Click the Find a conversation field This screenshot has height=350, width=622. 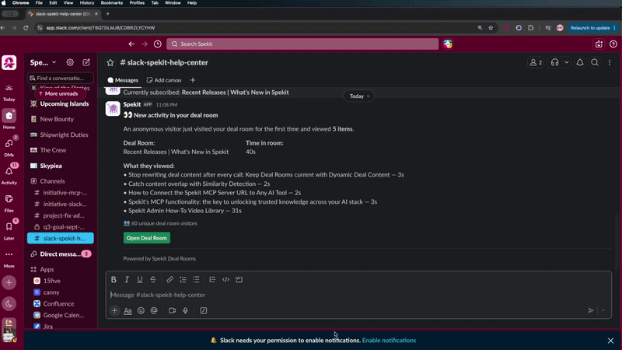pyautogui.click(x=61, y=79)
